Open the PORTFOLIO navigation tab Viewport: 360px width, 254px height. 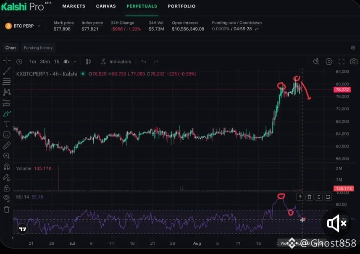[181, 6]
